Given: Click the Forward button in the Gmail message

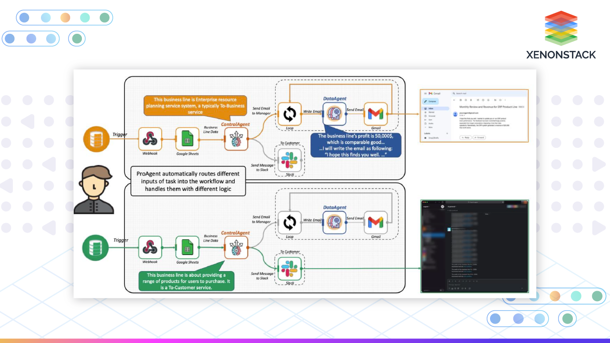Looking at the screenshot, I should click(480, 137).
